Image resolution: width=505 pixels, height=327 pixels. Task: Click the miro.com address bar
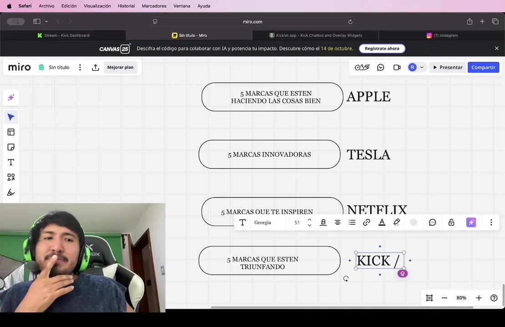252,21
